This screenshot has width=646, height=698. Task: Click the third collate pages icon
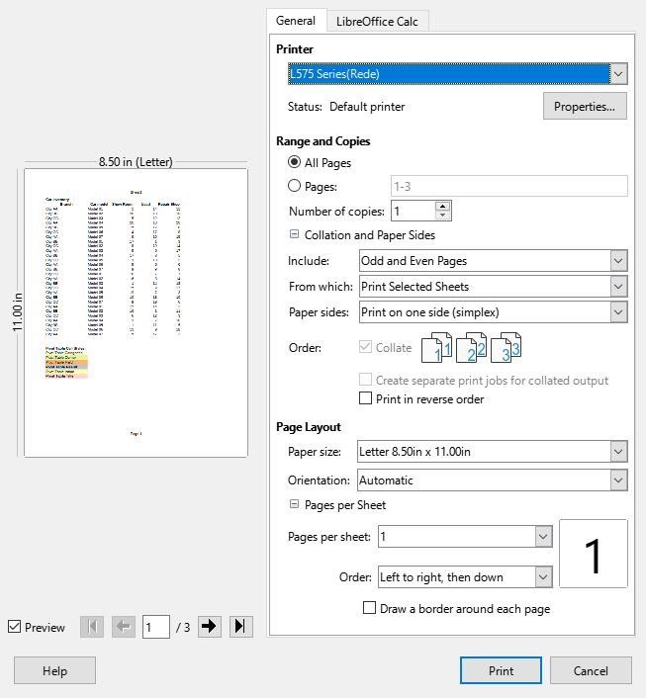(x=506, y=348)
